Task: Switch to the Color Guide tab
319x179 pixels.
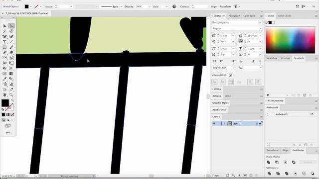Action: [284, 15]
